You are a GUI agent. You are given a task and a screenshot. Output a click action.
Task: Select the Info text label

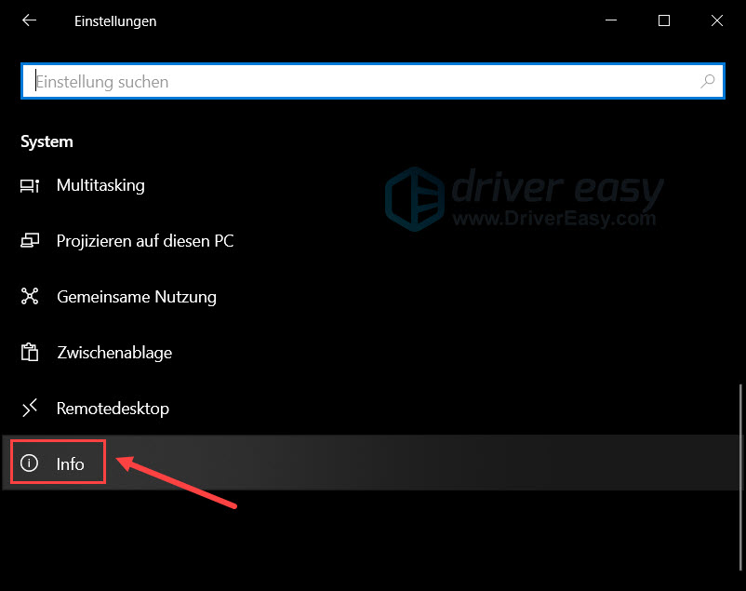71,463
